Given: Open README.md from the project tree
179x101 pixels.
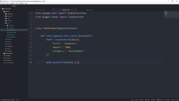Looking at the screenshot, I should click(x=9, y=60).
